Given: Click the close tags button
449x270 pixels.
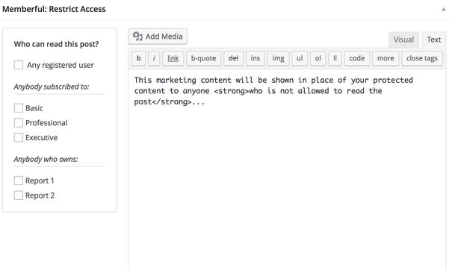Looking at the screenshot, I should pos(422,58).
